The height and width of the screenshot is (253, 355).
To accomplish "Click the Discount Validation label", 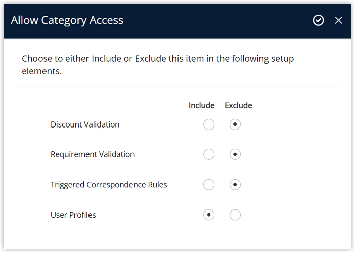I will coord(85,124).
